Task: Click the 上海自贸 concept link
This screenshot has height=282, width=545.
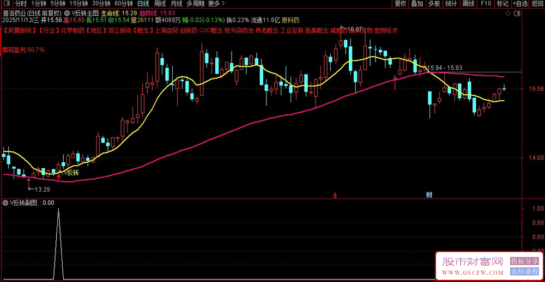Action: [167, 30]
